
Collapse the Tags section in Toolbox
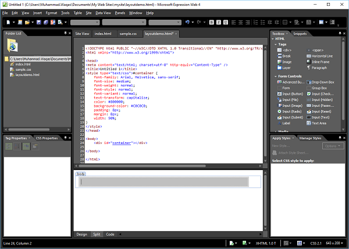tap(275, 45)
